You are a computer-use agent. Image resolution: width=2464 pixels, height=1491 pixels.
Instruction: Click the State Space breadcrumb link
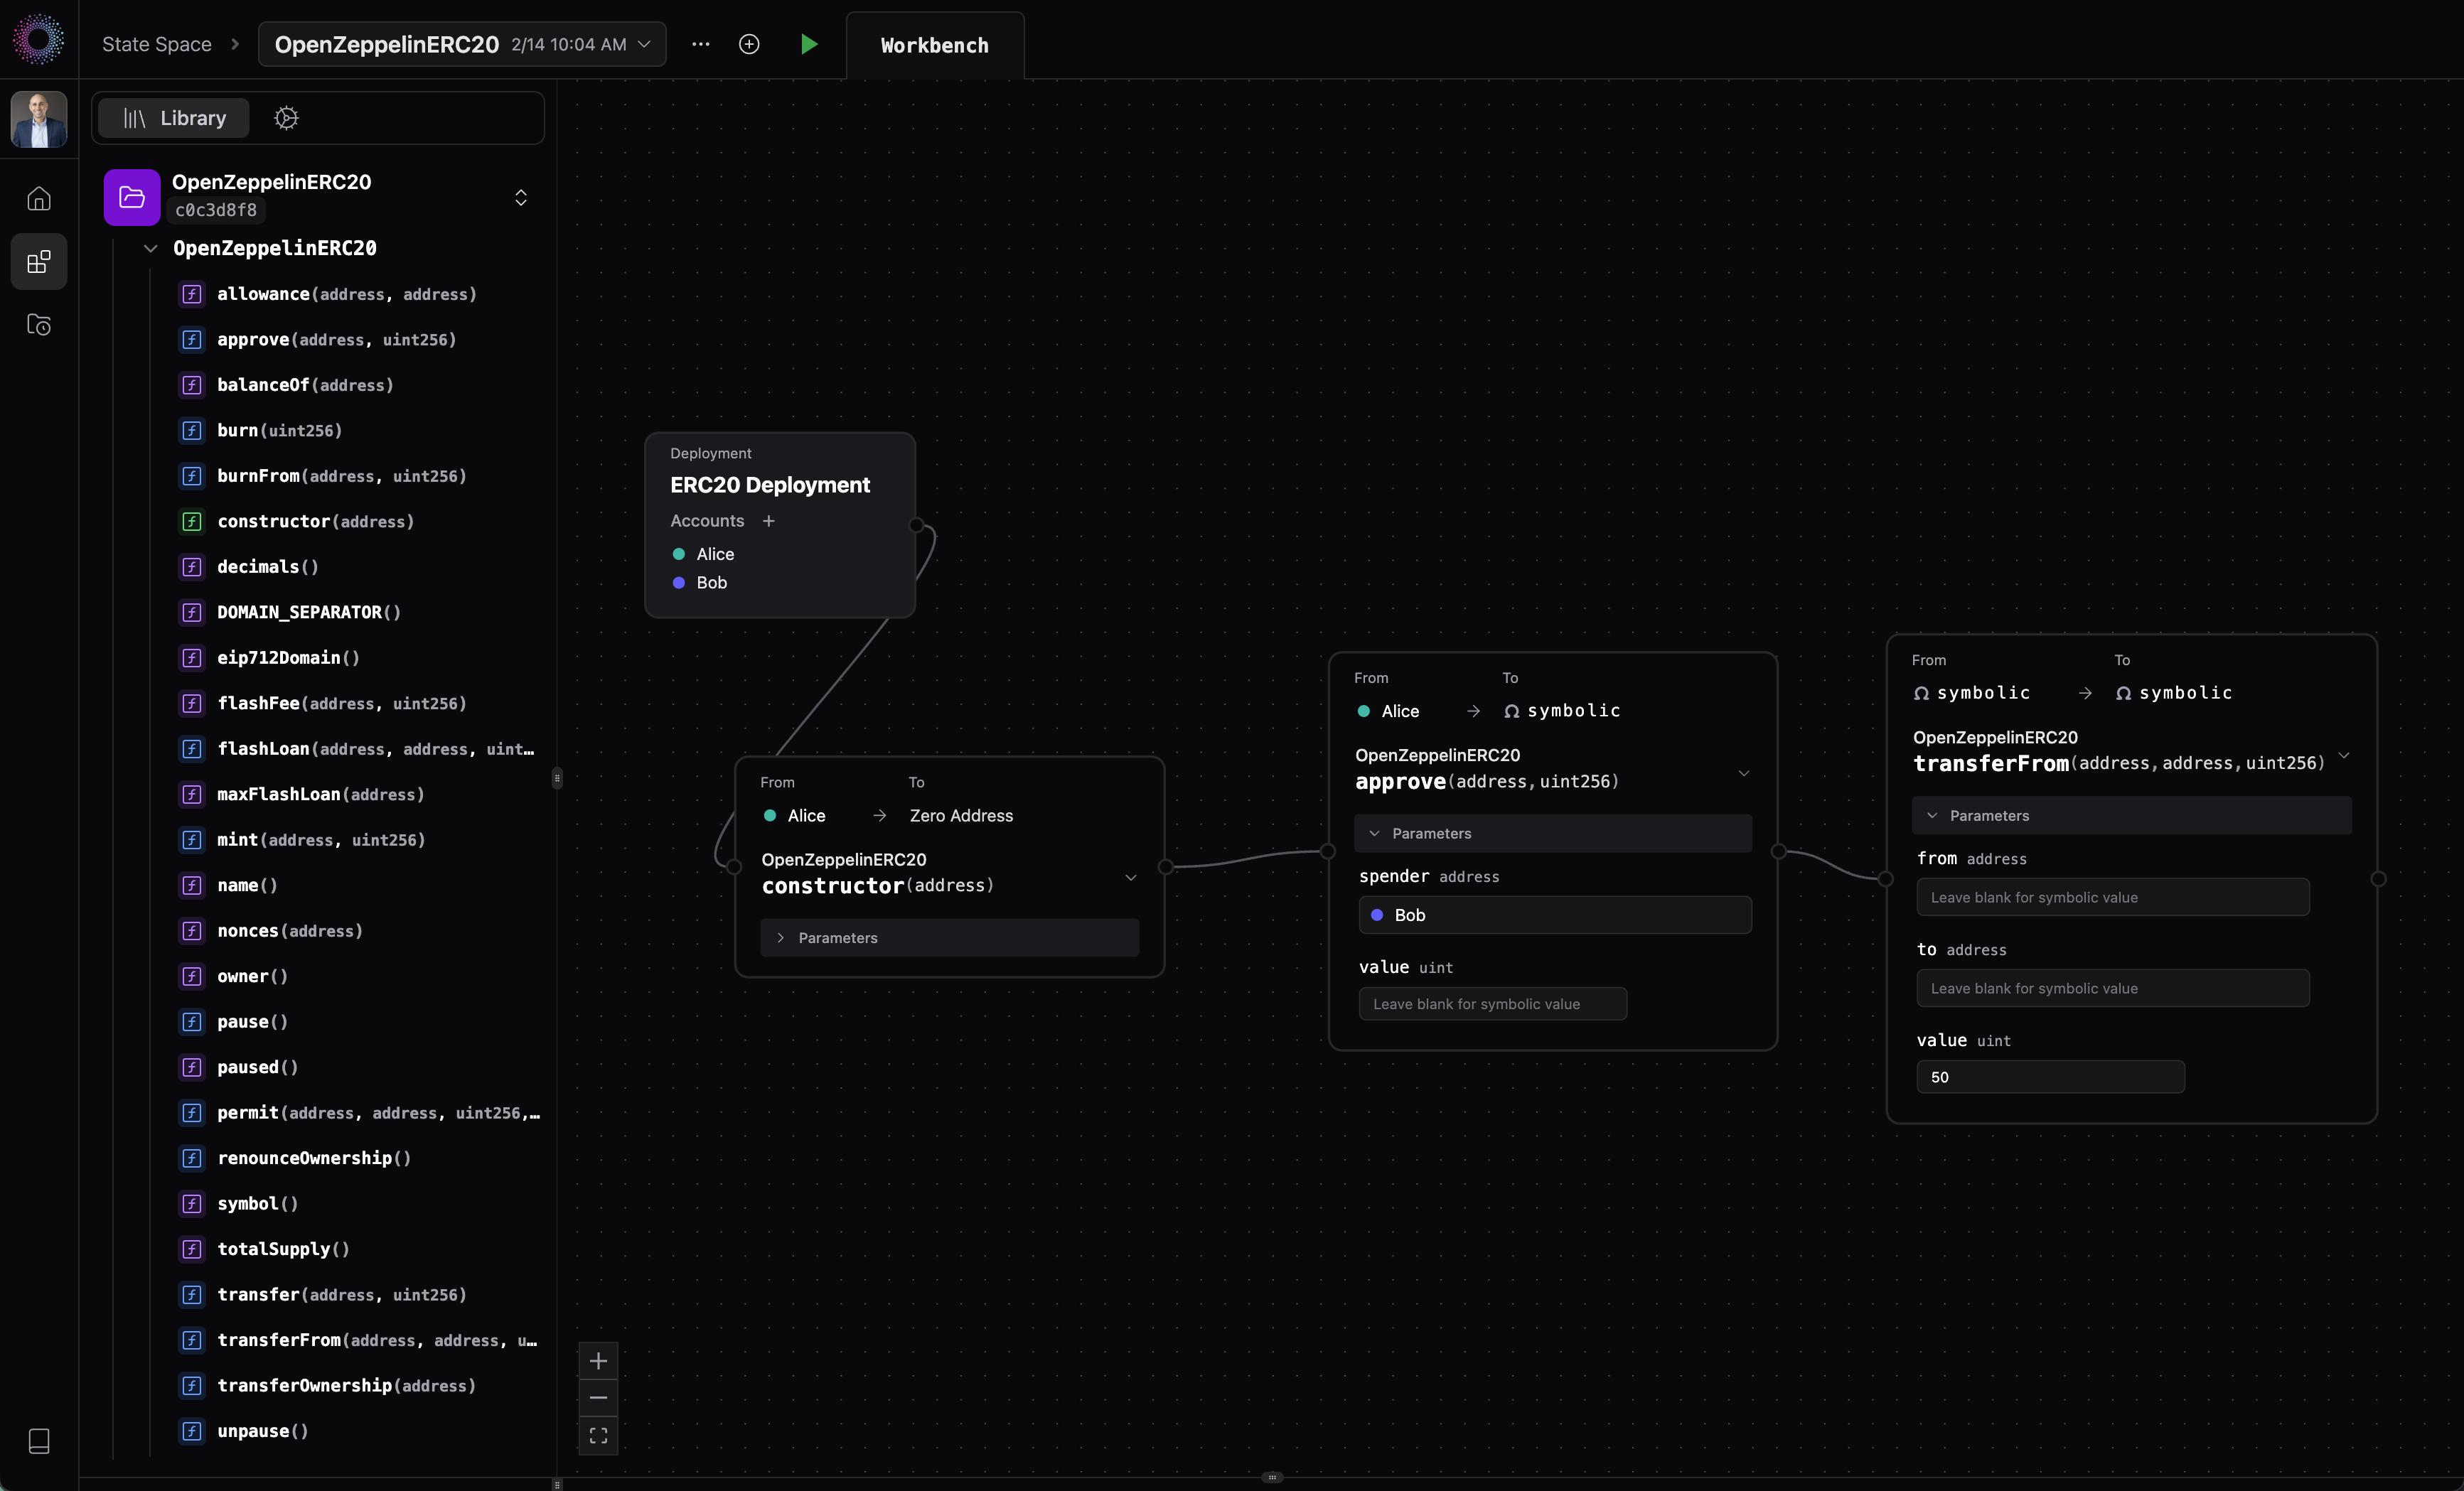click(157, 44)
